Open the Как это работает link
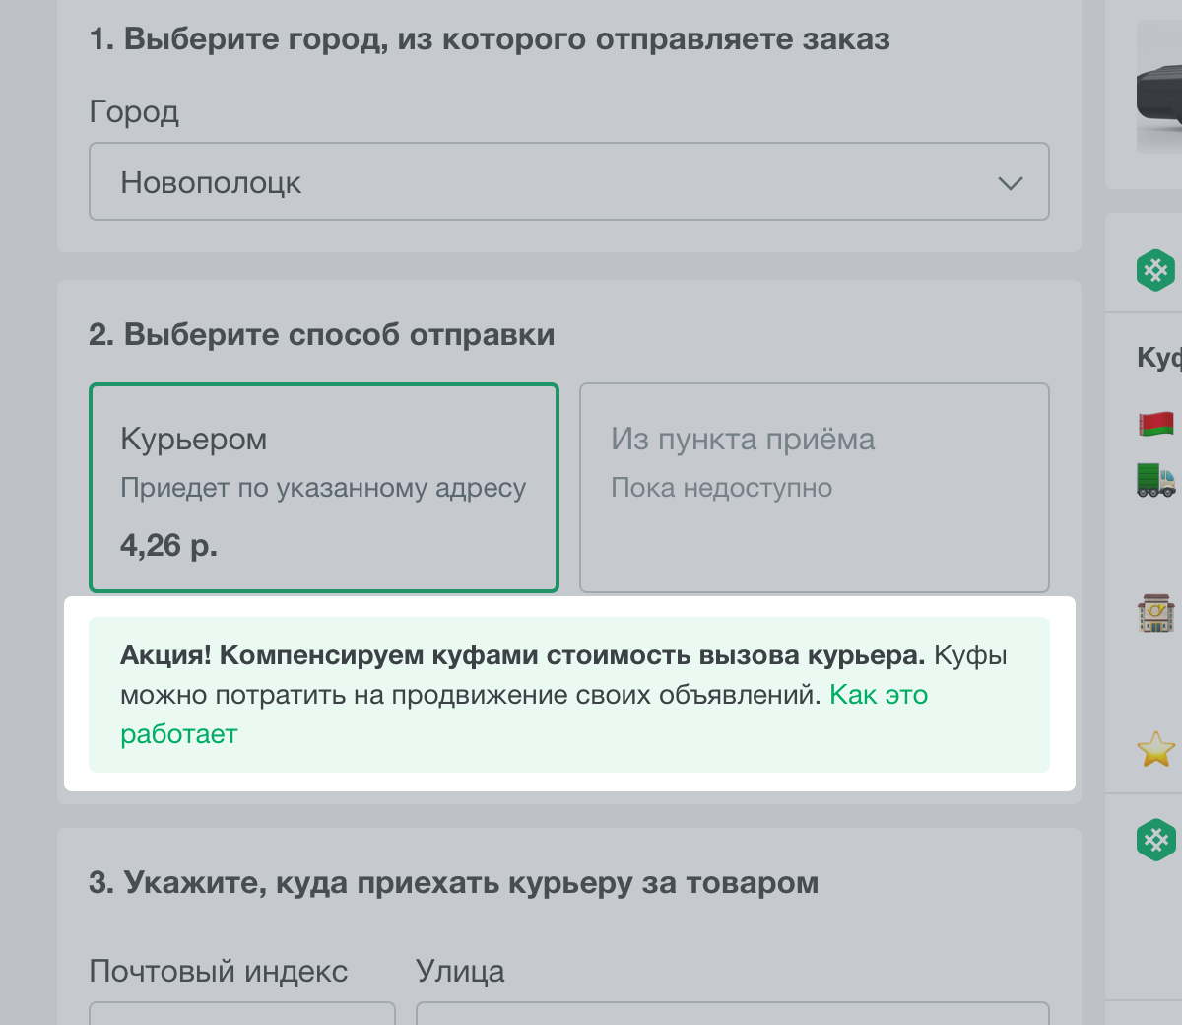Viewport: 1182px width, 1025px height. coord(878,695)
